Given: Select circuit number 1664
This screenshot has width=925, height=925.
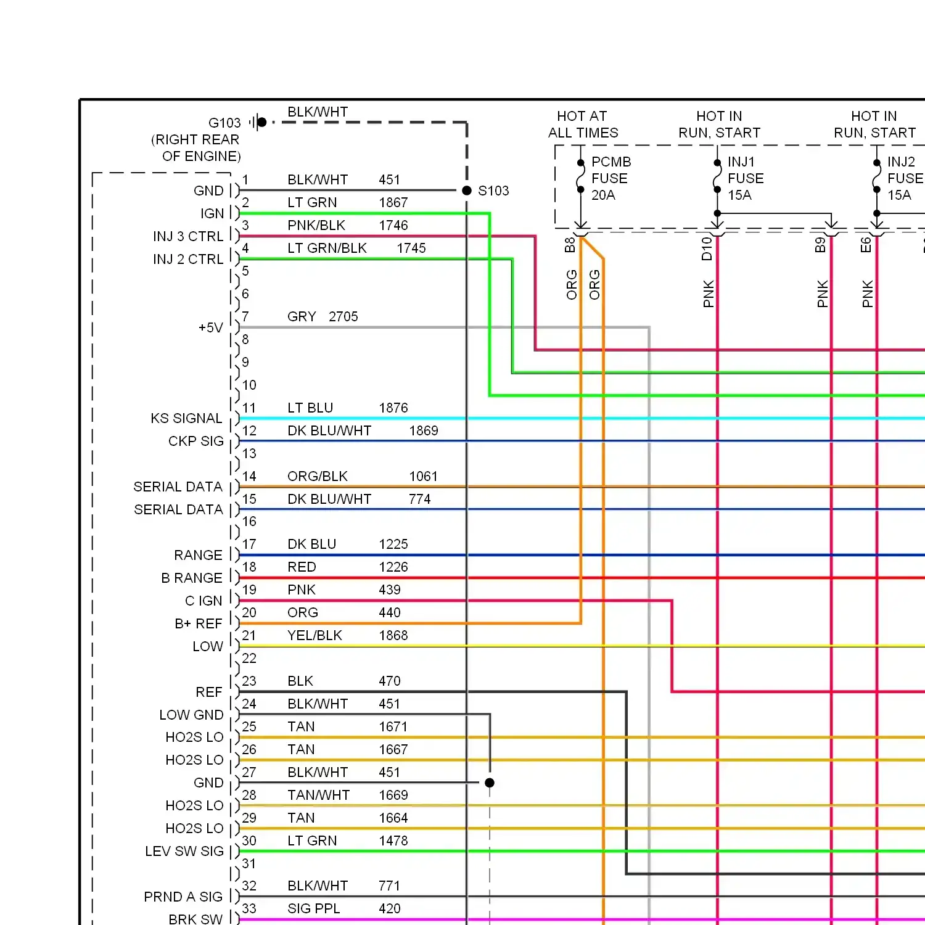Looking at the screenshot, I should [393, 818].
